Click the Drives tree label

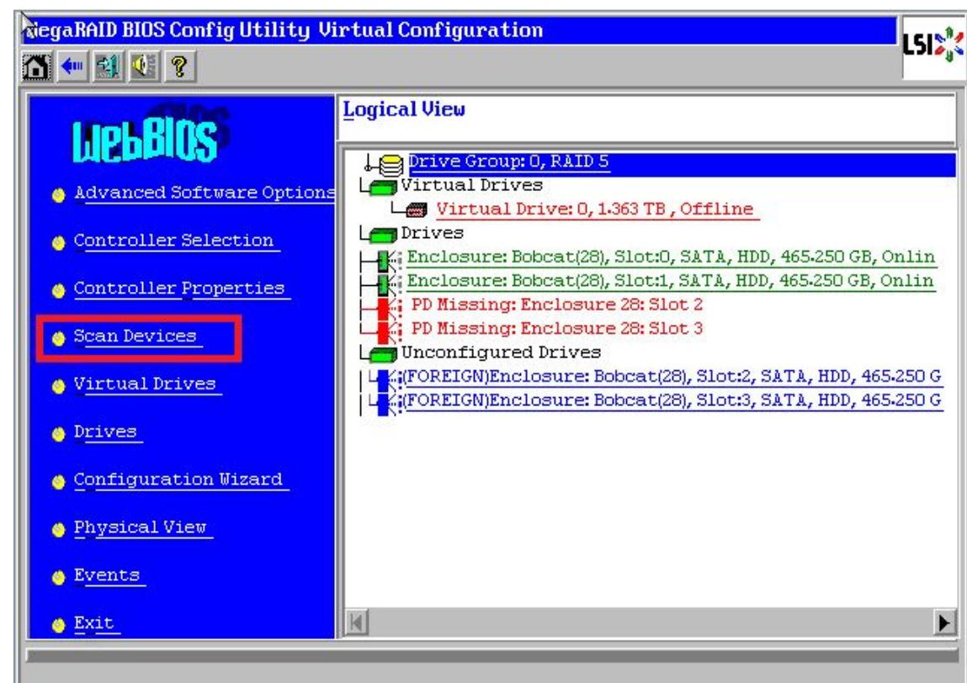pos(433,233)
